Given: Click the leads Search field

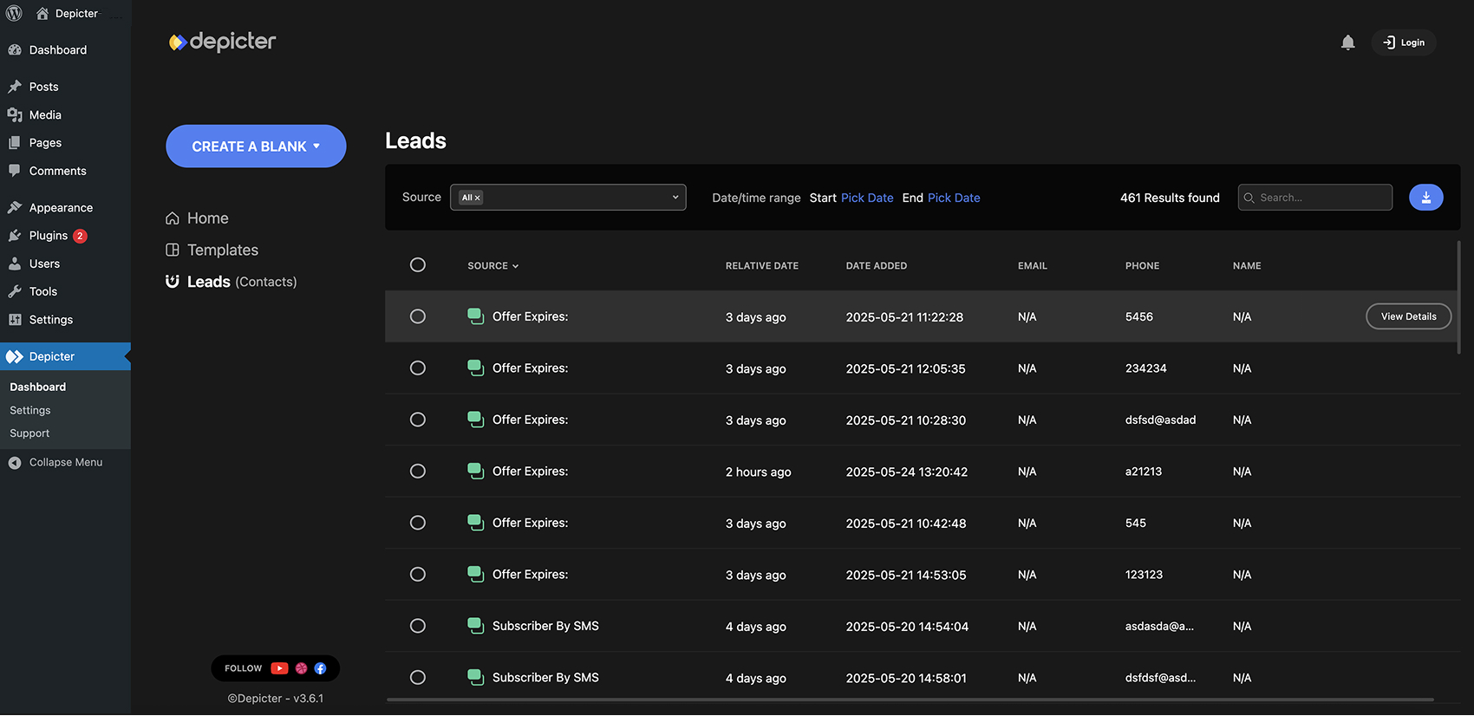Looking at the screenshot, I should (1315, 198).
